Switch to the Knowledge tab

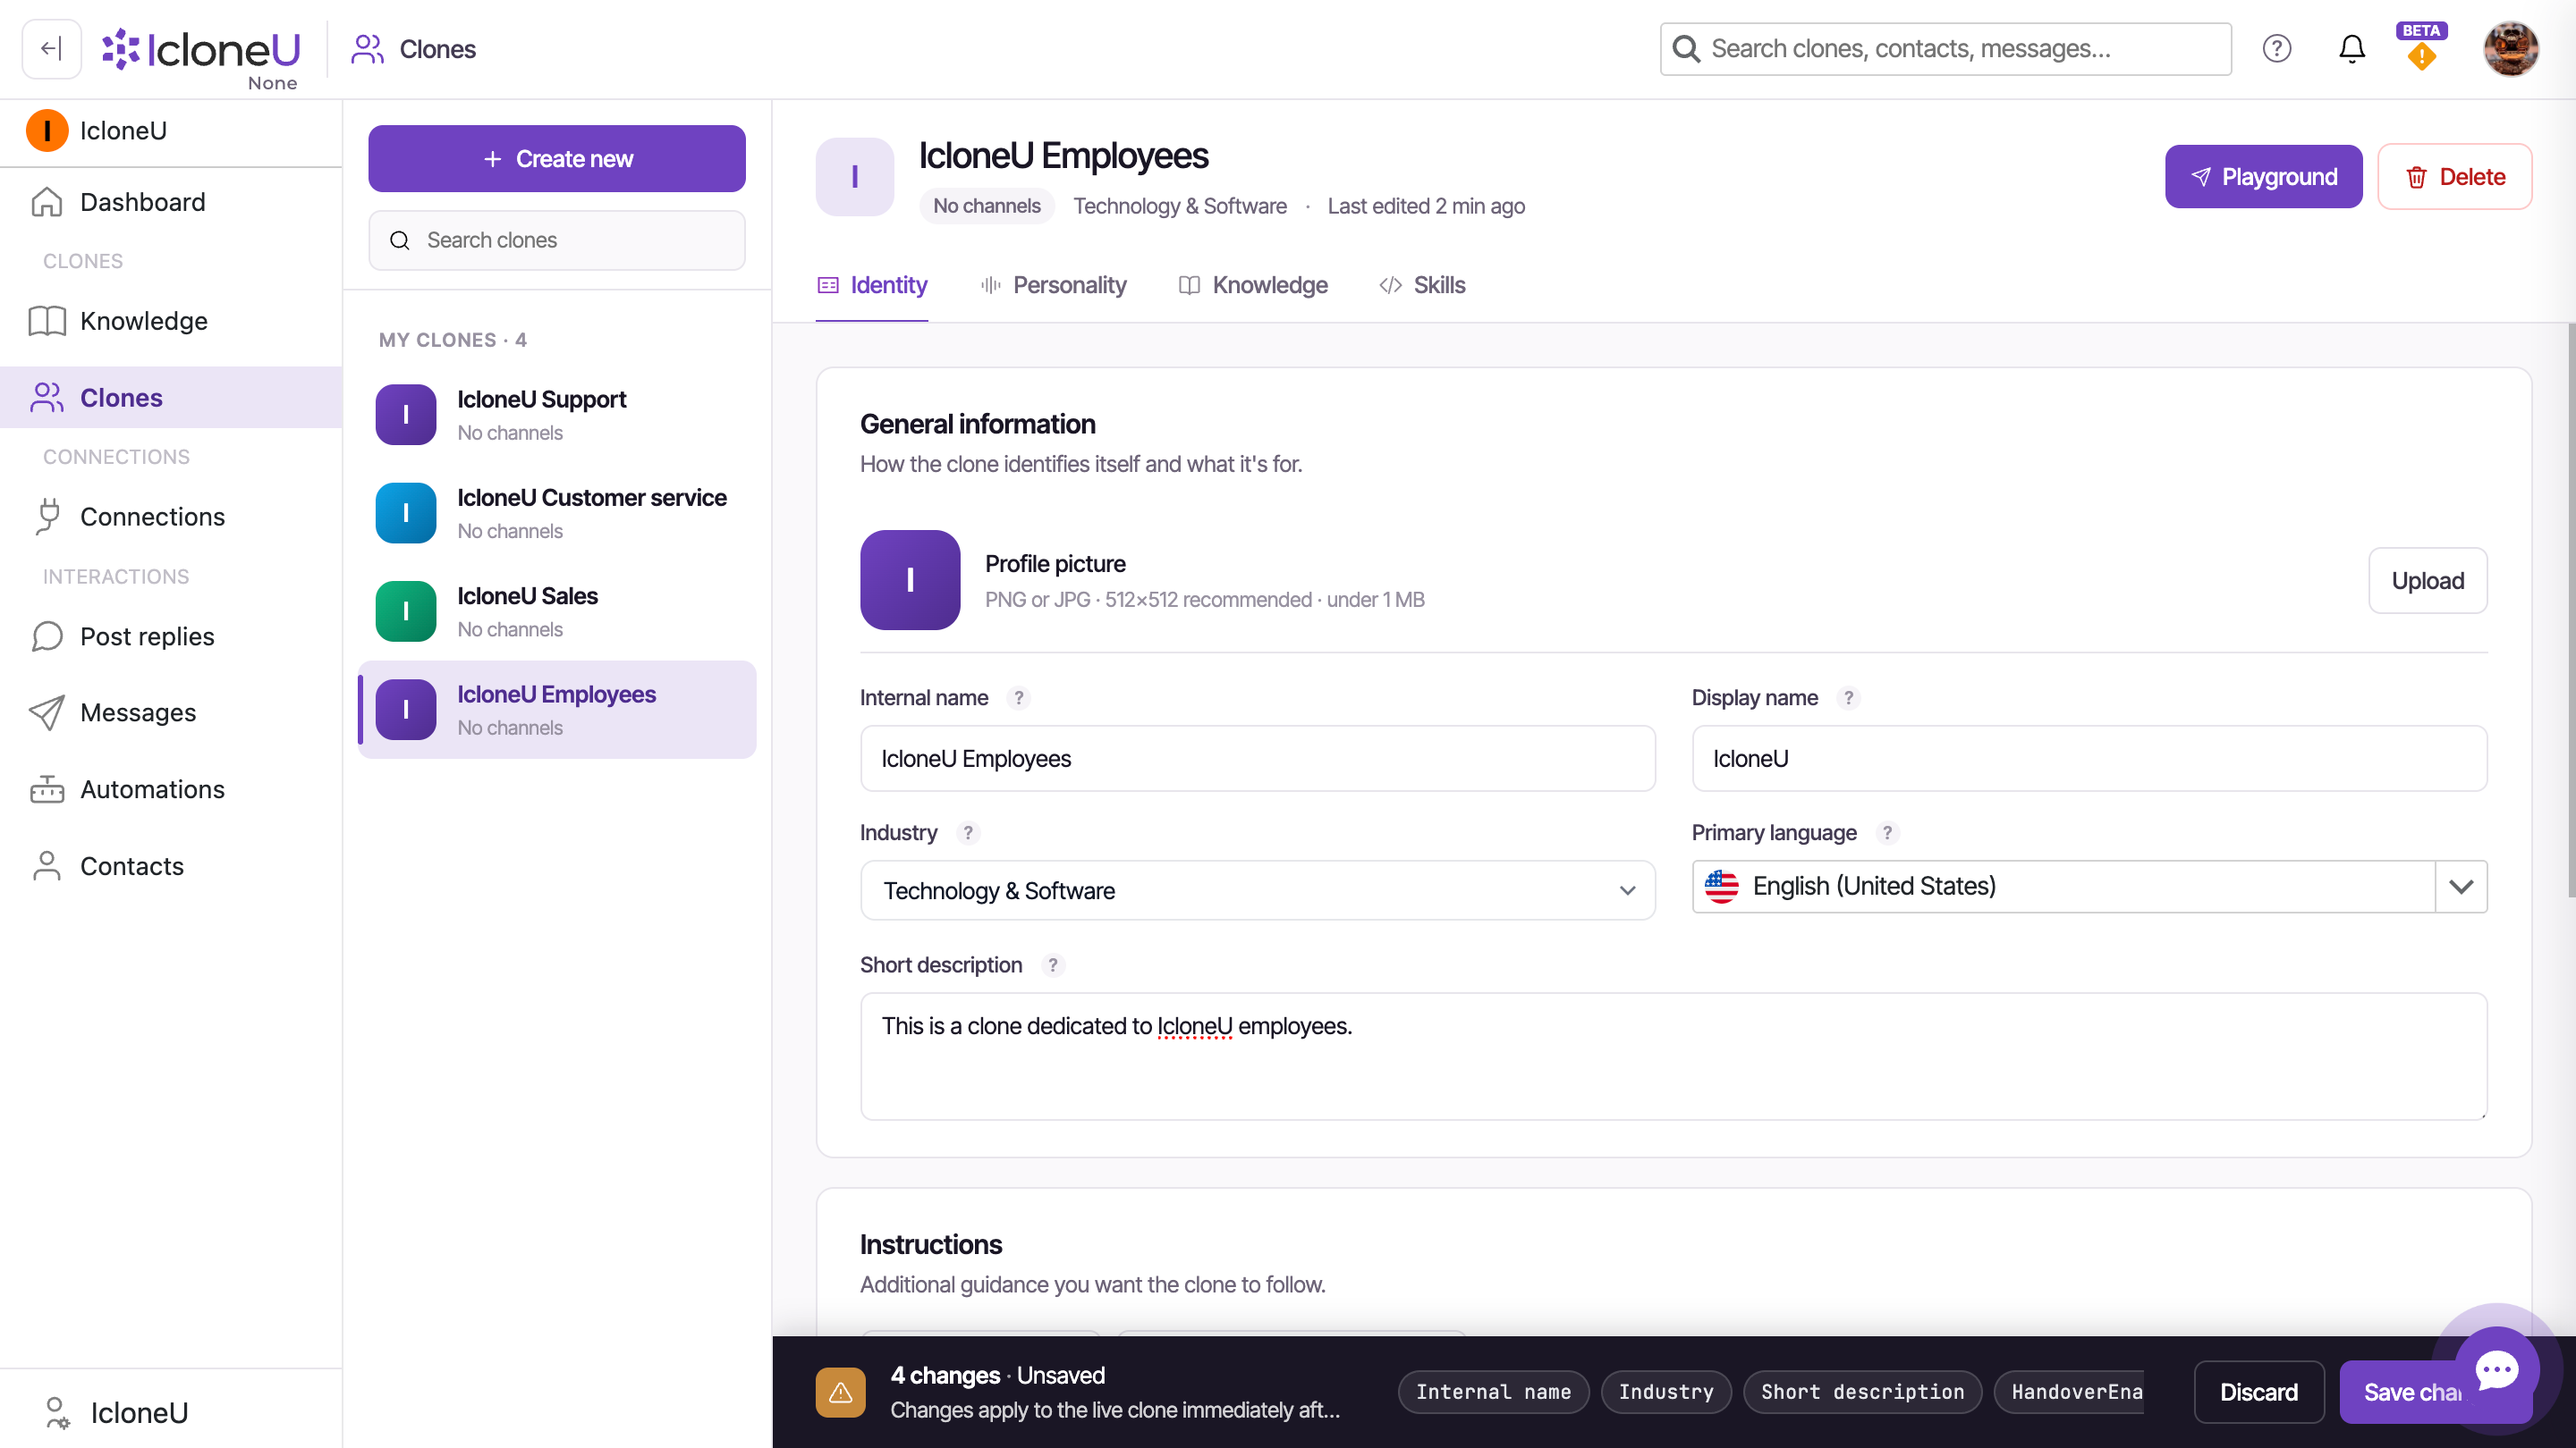point(1253,286)
